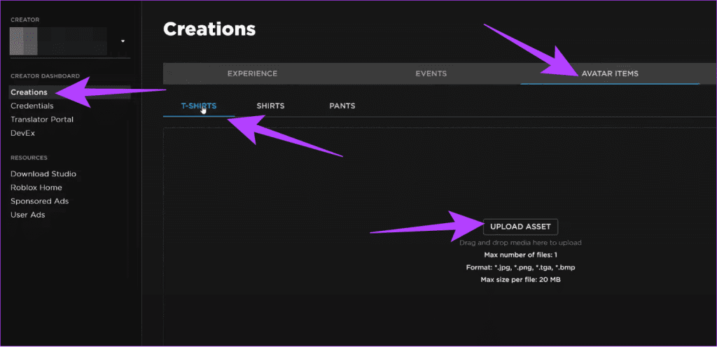This screenshot has height=347, width=717.
Task: Select Creations in the creator dashboard sidebar
Action: coord(29,92)
